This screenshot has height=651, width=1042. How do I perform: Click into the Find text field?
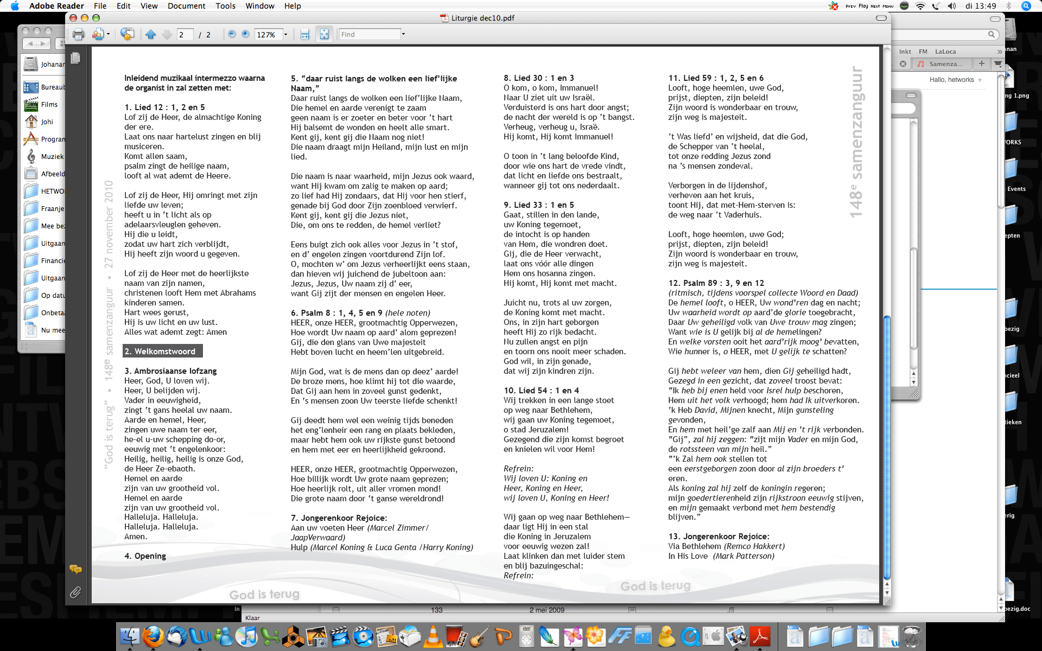(x=369, y=34)
